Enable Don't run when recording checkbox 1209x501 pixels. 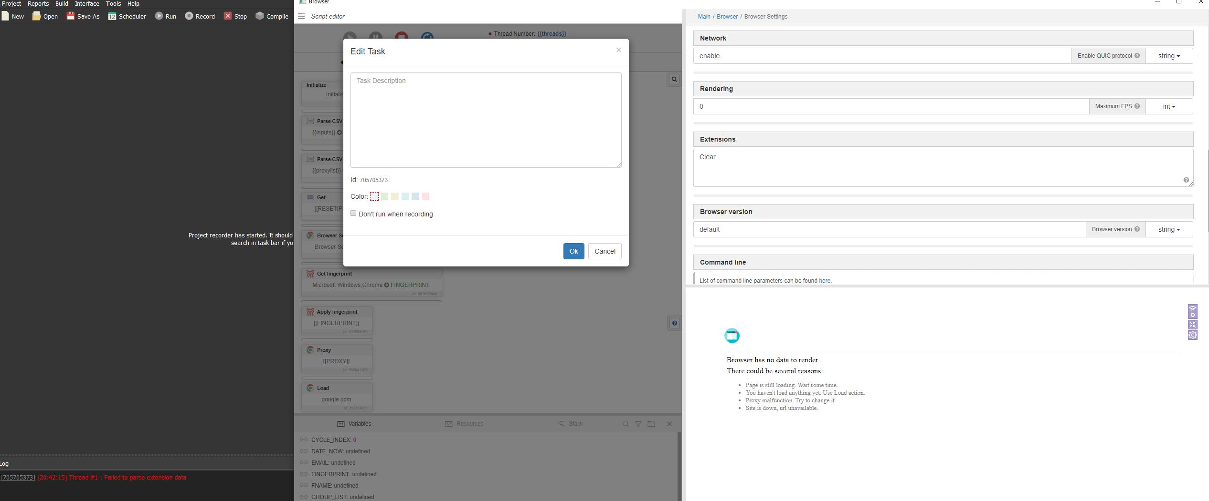[x=353, y=214]
